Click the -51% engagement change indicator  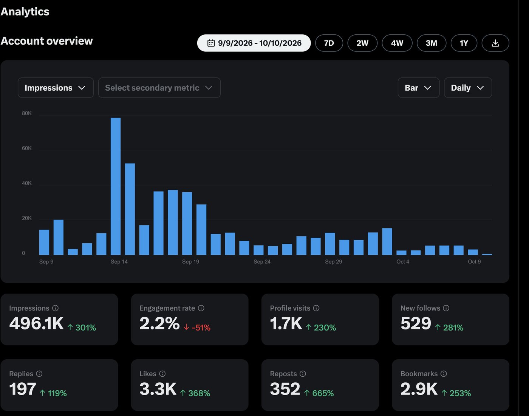point(197,328)
